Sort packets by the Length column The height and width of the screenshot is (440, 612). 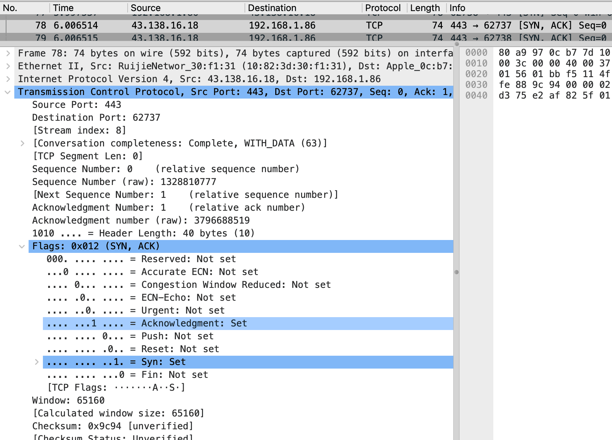[x=426, y=8]
